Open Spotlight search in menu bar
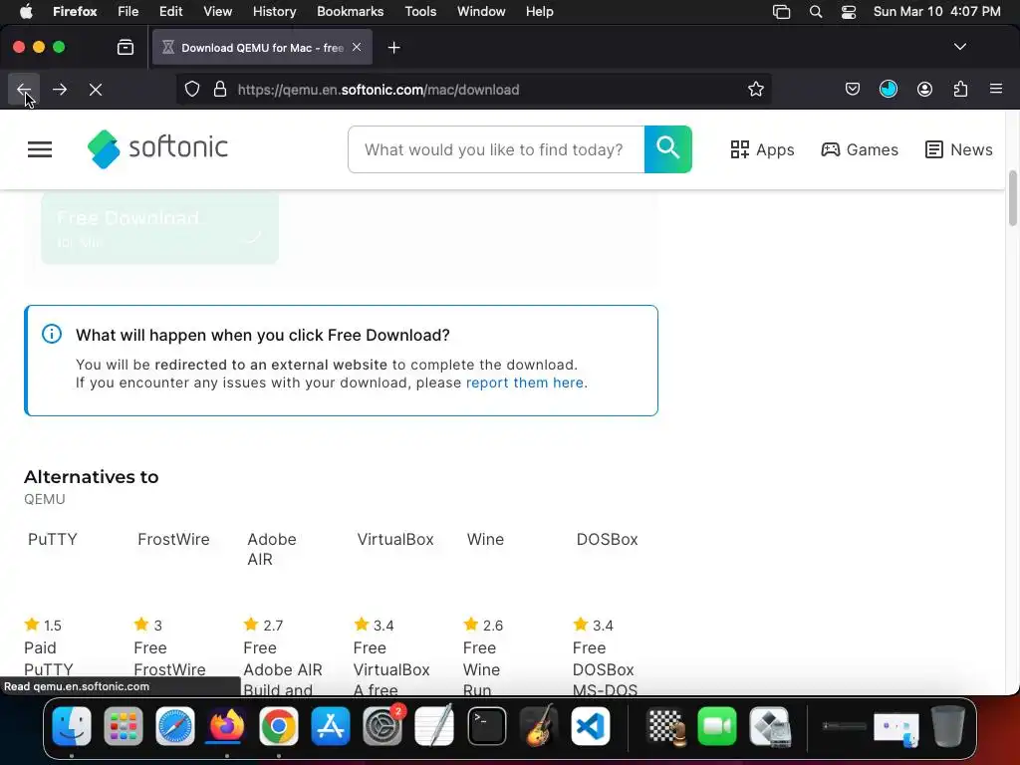This screenshot has width=1020, height=765. click(815, 11)
